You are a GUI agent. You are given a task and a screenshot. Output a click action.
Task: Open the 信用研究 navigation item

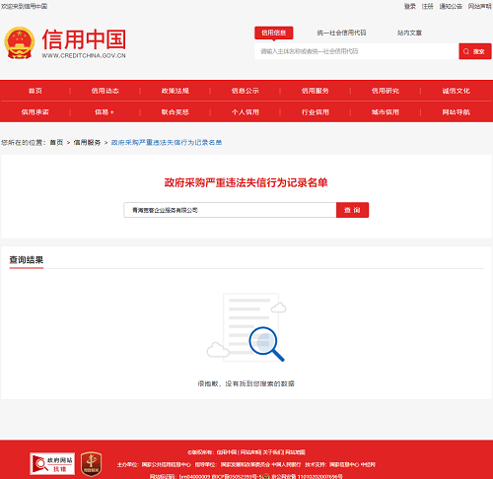(386, 91)
